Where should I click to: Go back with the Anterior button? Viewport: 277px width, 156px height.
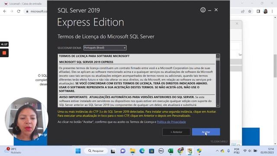(176, 132)
